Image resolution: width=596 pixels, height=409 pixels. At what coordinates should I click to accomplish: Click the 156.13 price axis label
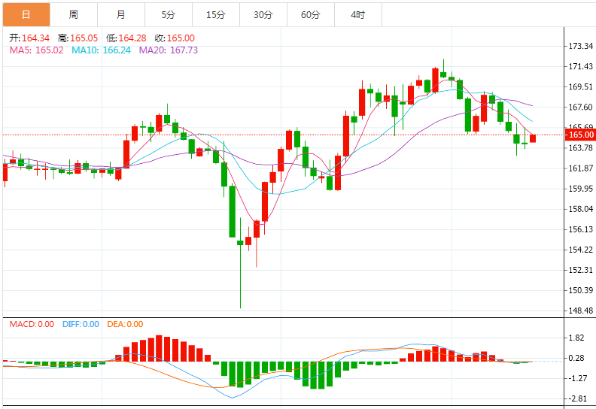point(580,229)
